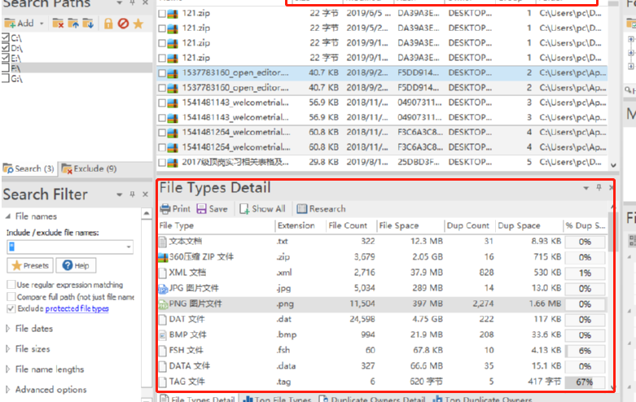The width and height of the screenshot is (636, 402).
Task: Click the remove folder icon with red X
Action: pos(58,24)
